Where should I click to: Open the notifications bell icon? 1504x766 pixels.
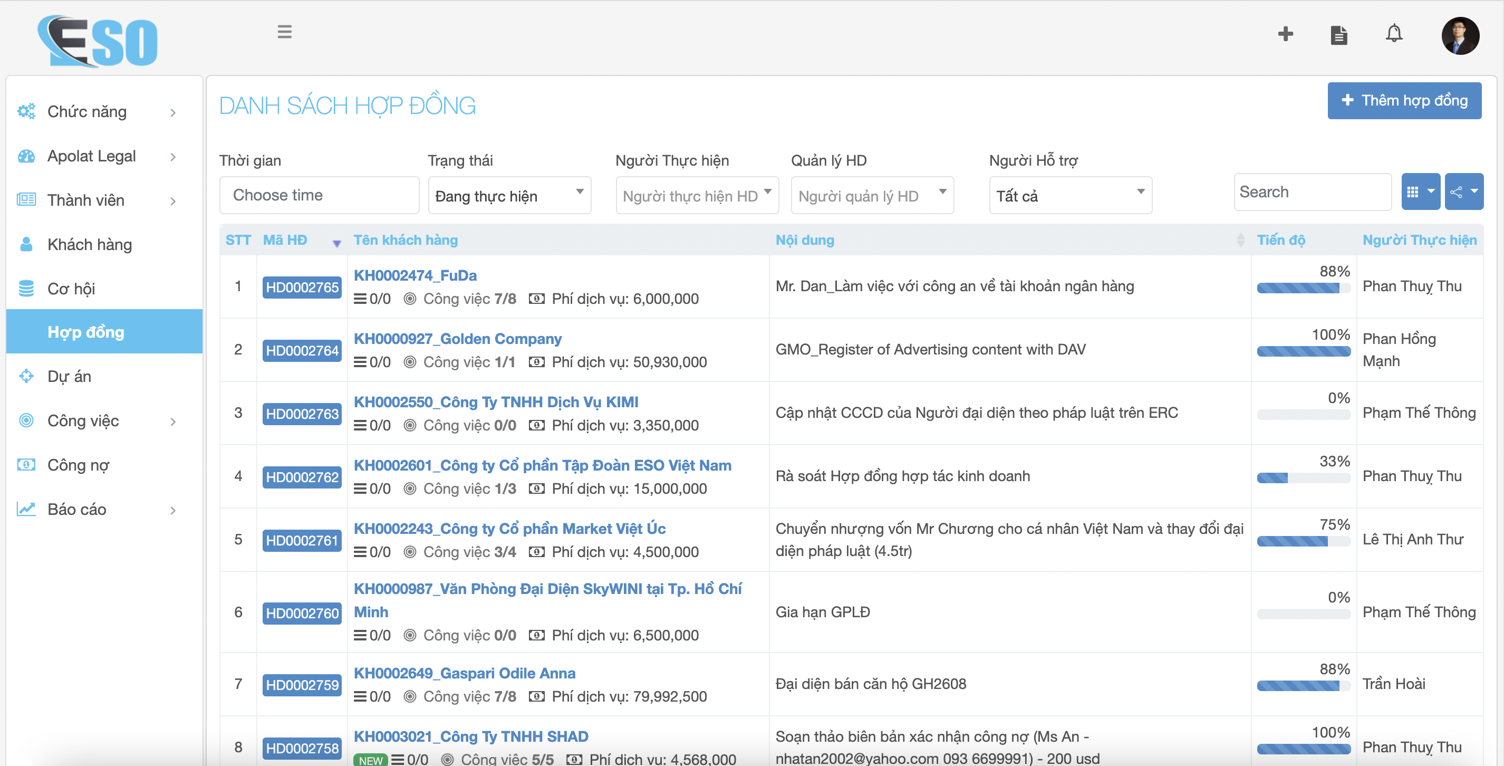[x=1394, y=34]
